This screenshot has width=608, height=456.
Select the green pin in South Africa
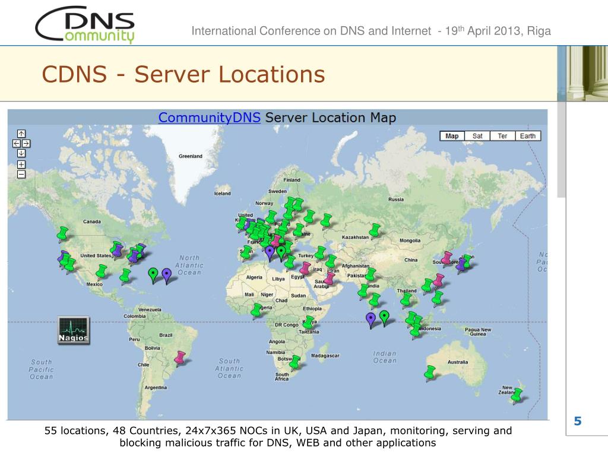(x=295, y=363)
